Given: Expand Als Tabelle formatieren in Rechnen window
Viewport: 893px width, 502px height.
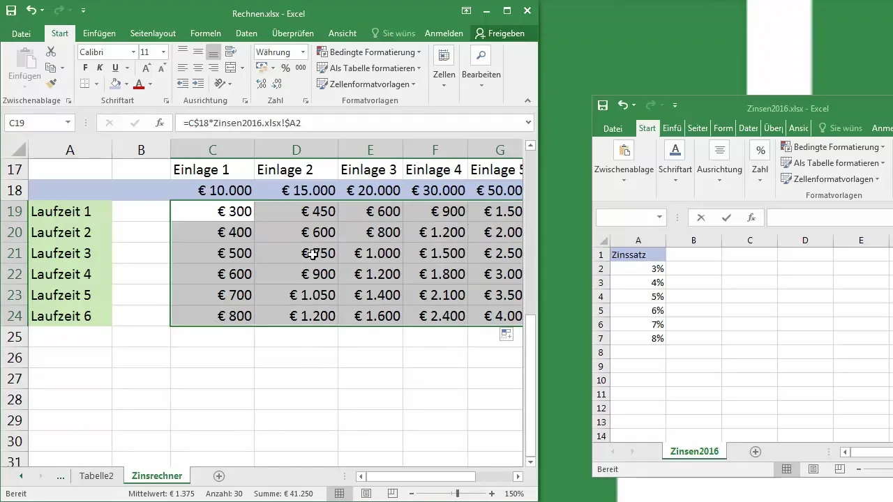Looking at the screenshot, I should pos(368,68).
